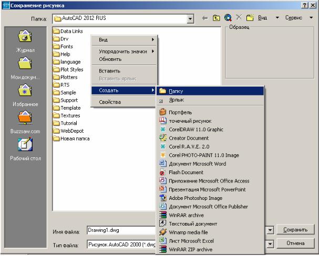Select Свойства in context menu
The height and width of the screenshot is (256, 319).
[124, 102]
